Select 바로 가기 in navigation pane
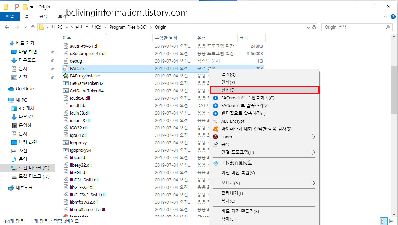Screen dimensions: 398x225 [25, 43]
